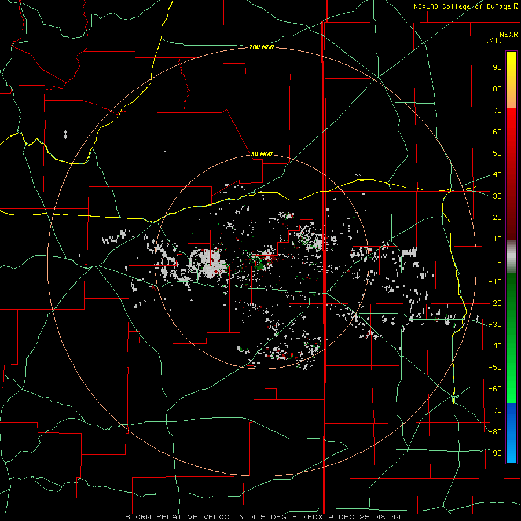The width and height of the screenshot is (521, 521).
Task: Click the 08:44 timestamp
Action: (388, 517)
